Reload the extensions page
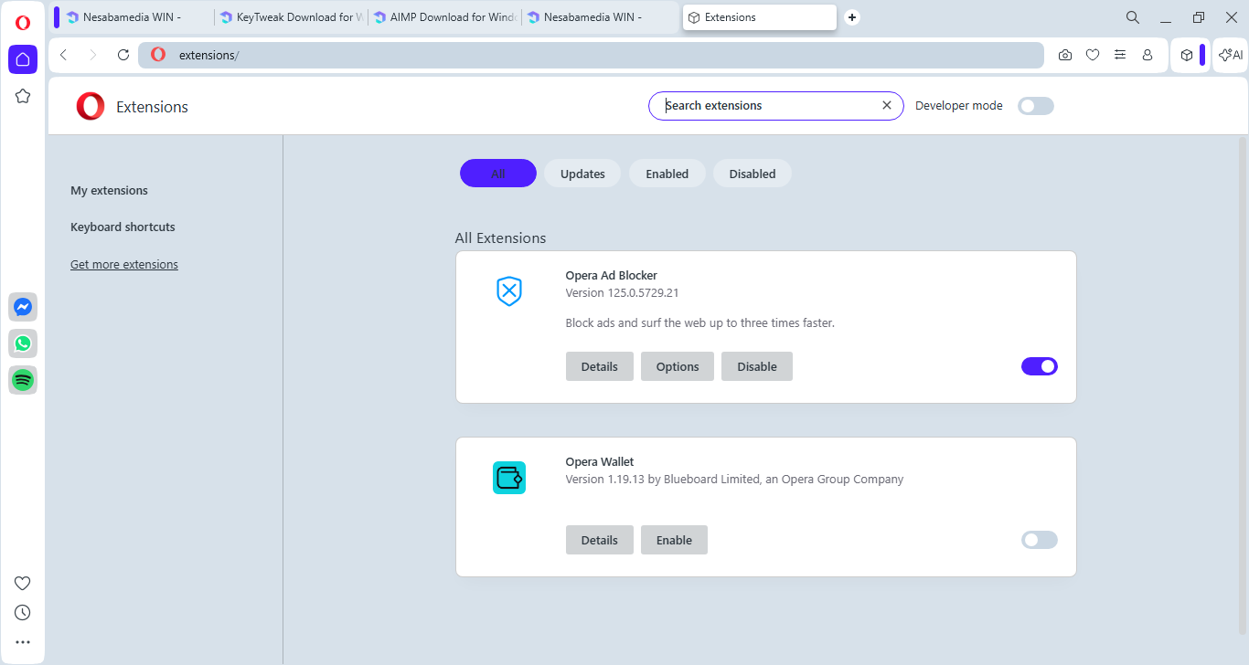Image resolution: width=1249 pixels, height=665 pixels. 123,55
